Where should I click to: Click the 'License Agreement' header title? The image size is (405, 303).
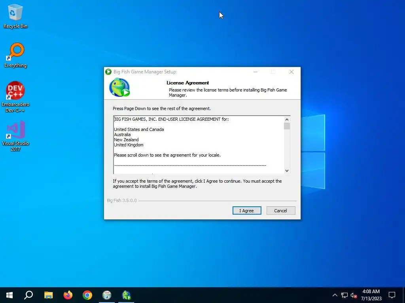point(188,83)
